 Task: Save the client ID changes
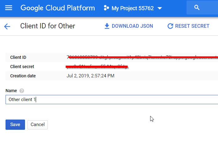point(15,125)
